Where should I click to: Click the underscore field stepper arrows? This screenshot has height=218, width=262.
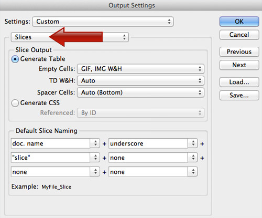click(x=193, y=143)
